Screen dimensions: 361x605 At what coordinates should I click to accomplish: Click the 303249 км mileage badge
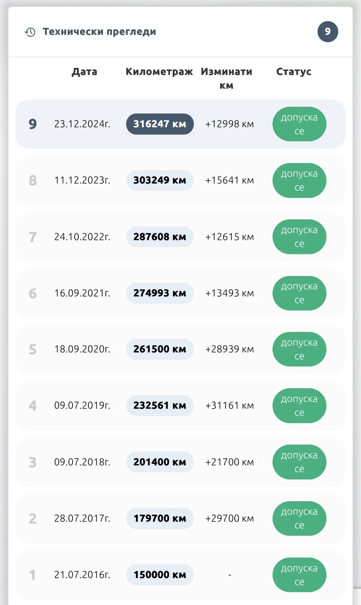pos(160,180)
